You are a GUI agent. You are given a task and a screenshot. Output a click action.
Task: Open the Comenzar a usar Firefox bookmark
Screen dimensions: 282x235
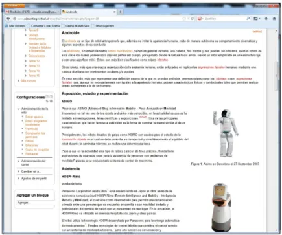[x=43, y=26]
